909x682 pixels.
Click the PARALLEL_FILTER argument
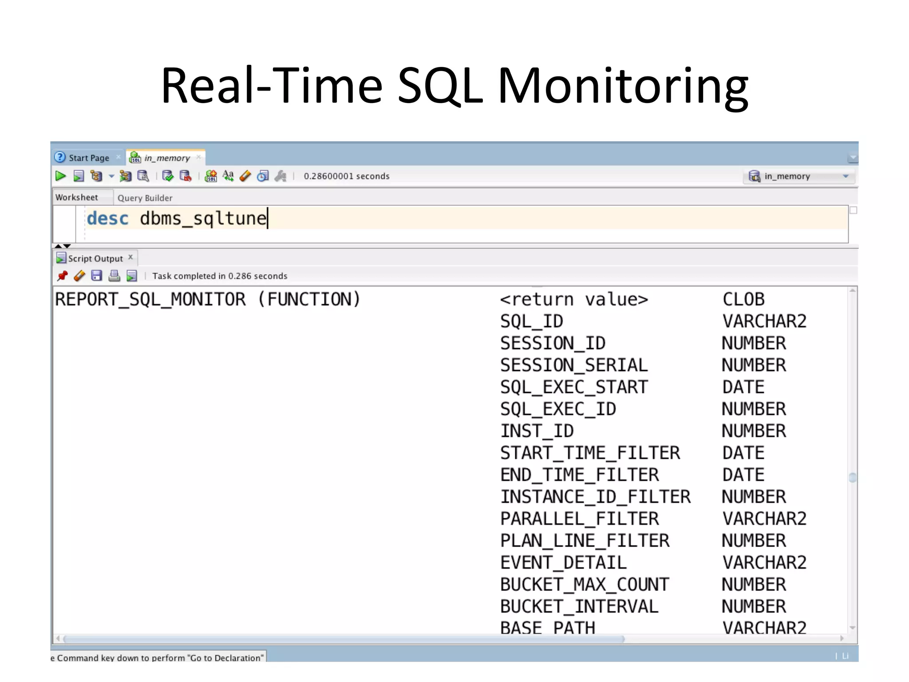580,519
